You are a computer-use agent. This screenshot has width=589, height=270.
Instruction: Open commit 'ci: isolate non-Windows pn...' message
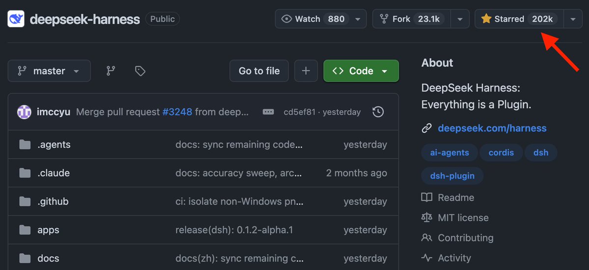tap(239, 202)
